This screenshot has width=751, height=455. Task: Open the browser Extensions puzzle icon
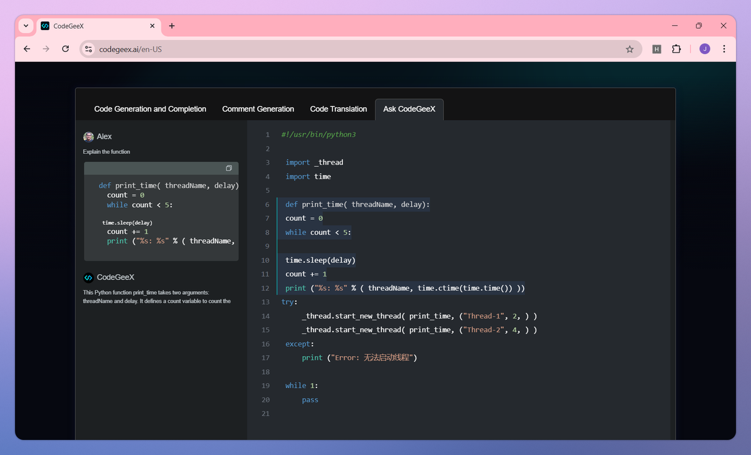(676, 49)
